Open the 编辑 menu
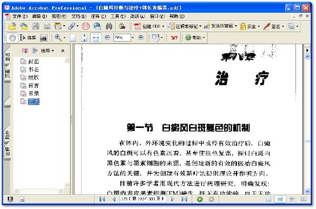316x209 pixels. 39,16
